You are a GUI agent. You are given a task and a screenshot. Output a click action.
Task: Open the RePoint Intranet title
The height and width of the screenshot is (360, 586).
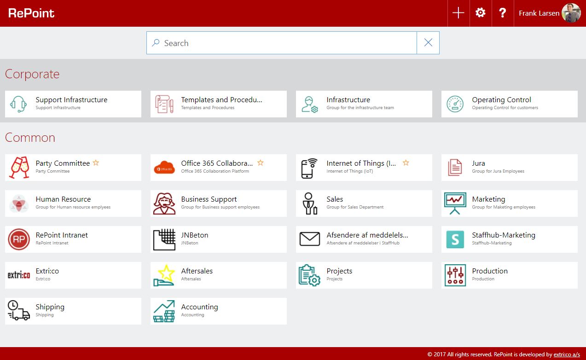coord(62,235)
